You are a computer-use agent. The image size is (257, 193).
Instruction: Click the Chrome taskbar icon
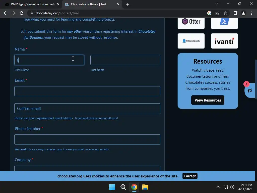click(134, 187)
